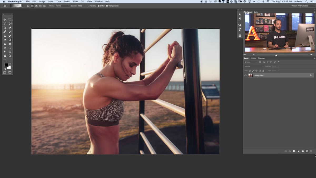This screenshot has height=178, width=316.
Task: Enable the Reverse gradient checkbox
Action: [89, 6]
